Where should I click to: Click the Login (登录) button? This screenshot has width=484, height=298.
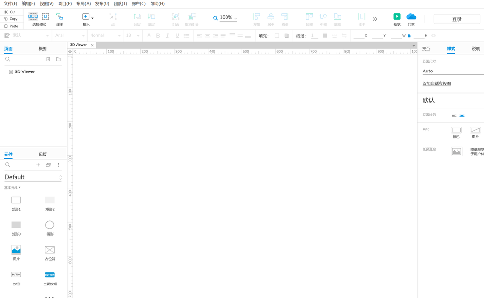(456, 19)
